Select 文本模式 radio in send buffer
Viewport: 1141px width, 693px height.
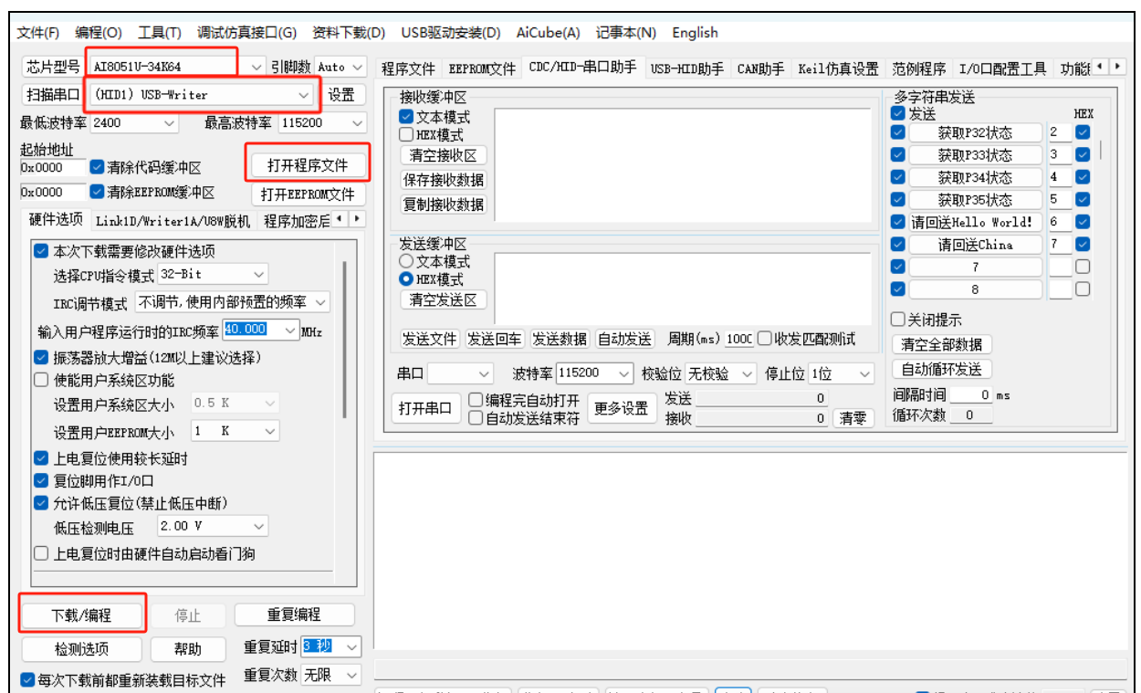(x=407, y=262)
